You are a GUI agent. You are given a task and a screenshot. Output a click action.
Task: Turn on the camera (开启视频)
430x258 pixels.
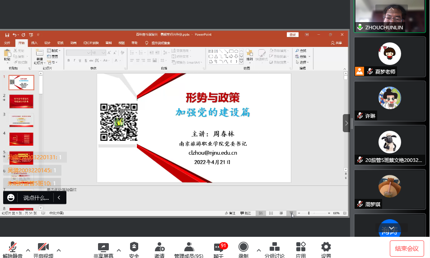(x=43, y=247)
